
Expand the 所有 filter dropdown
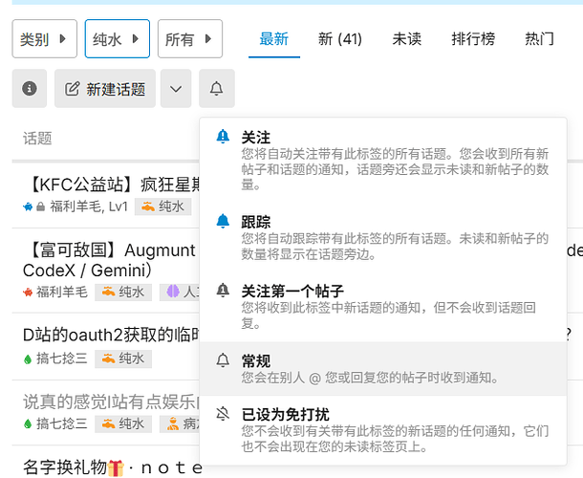[190, 39]
